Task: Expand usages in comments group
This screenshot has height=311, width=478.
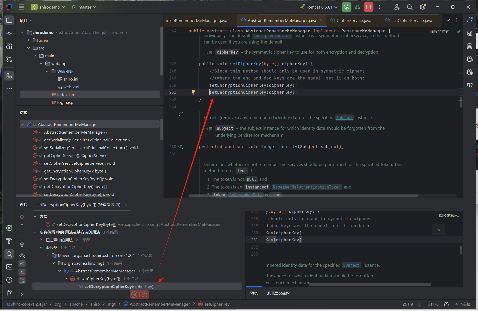Action: coord(41,240)
